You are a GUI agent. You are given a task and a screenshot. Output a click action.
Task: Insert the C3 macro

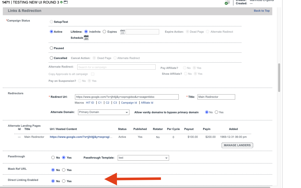(x=115, y=103)
